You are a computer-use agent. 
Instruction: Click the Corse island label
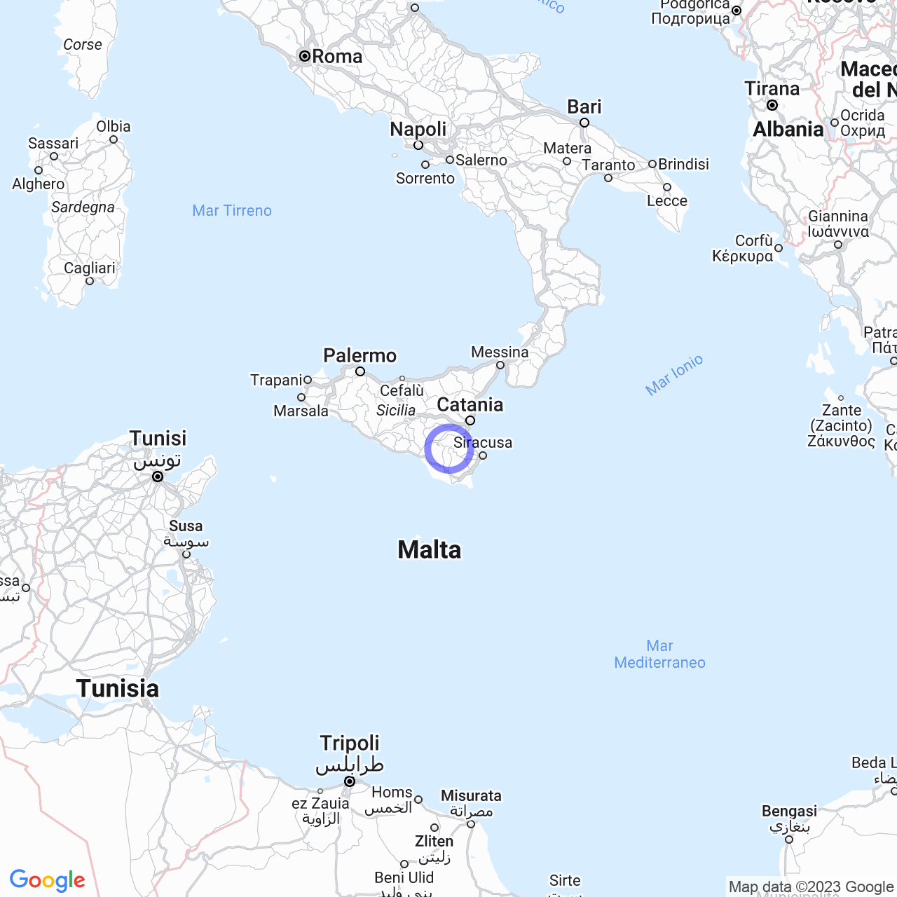click(x=83, y=45)
